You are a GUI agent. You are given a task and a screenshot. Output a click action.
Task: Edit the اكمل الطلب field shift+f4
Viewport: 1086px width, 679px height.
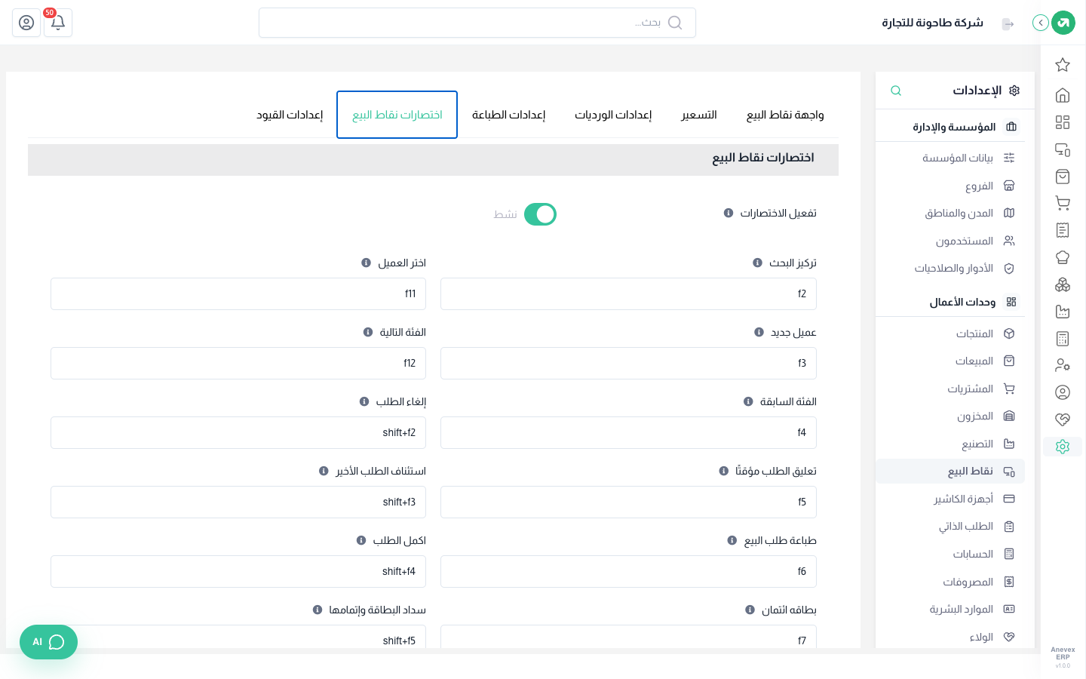[x=238, y=571]
